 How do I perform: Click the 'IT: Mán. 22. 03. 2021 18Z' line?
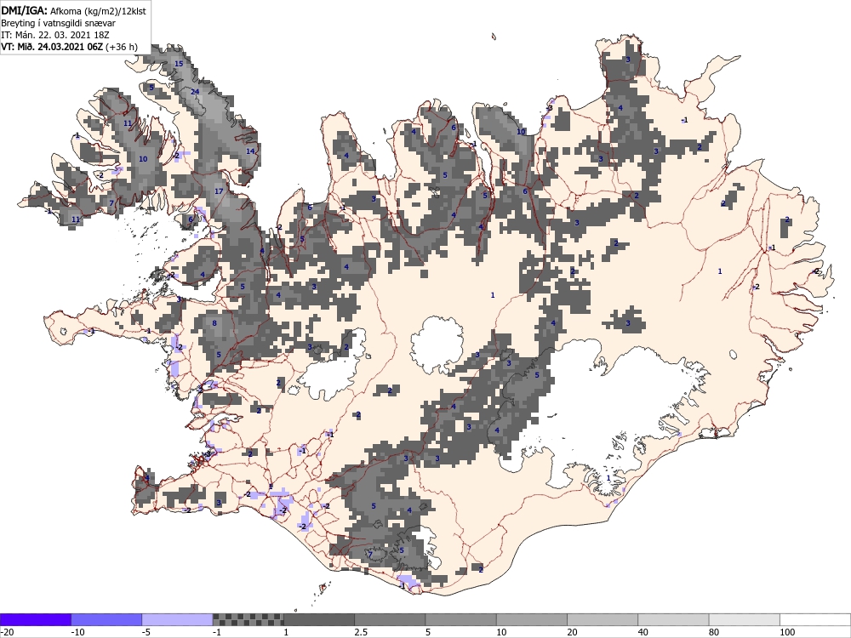55,35
